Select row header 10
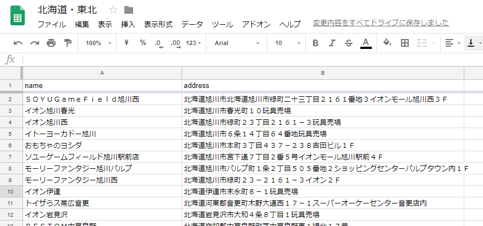This screenshot has width=483, height=226. 11,191
